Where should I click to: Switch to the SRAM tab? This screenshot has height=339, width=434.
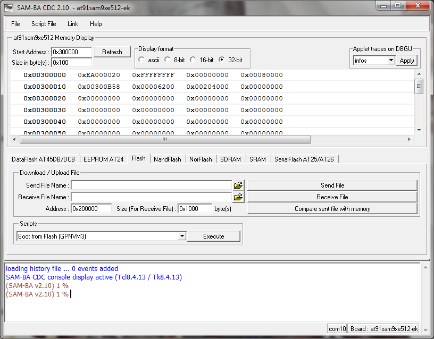[257, 159]
